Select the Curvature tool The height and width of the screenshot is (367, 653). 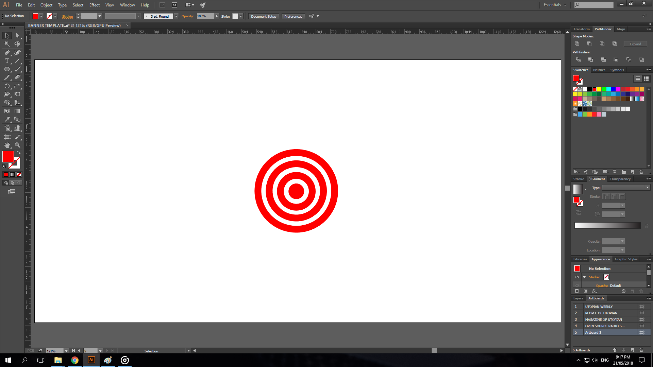tap(17, 53)
